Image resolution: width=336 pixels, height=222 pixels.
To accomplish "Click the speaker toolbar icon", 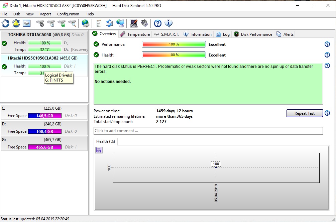I will click(x=144, y=23).
